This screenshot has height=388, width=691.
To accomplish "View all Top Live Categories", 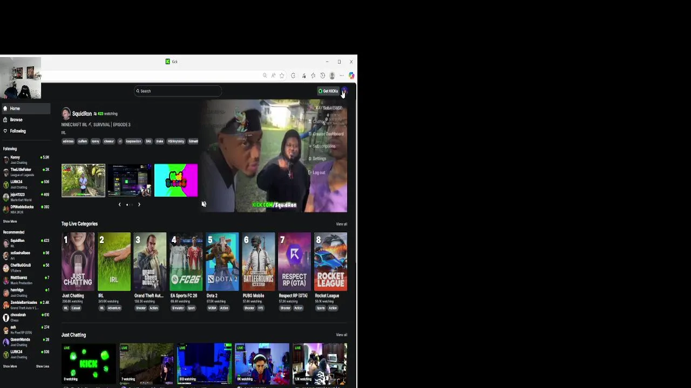I will (342, 224).
